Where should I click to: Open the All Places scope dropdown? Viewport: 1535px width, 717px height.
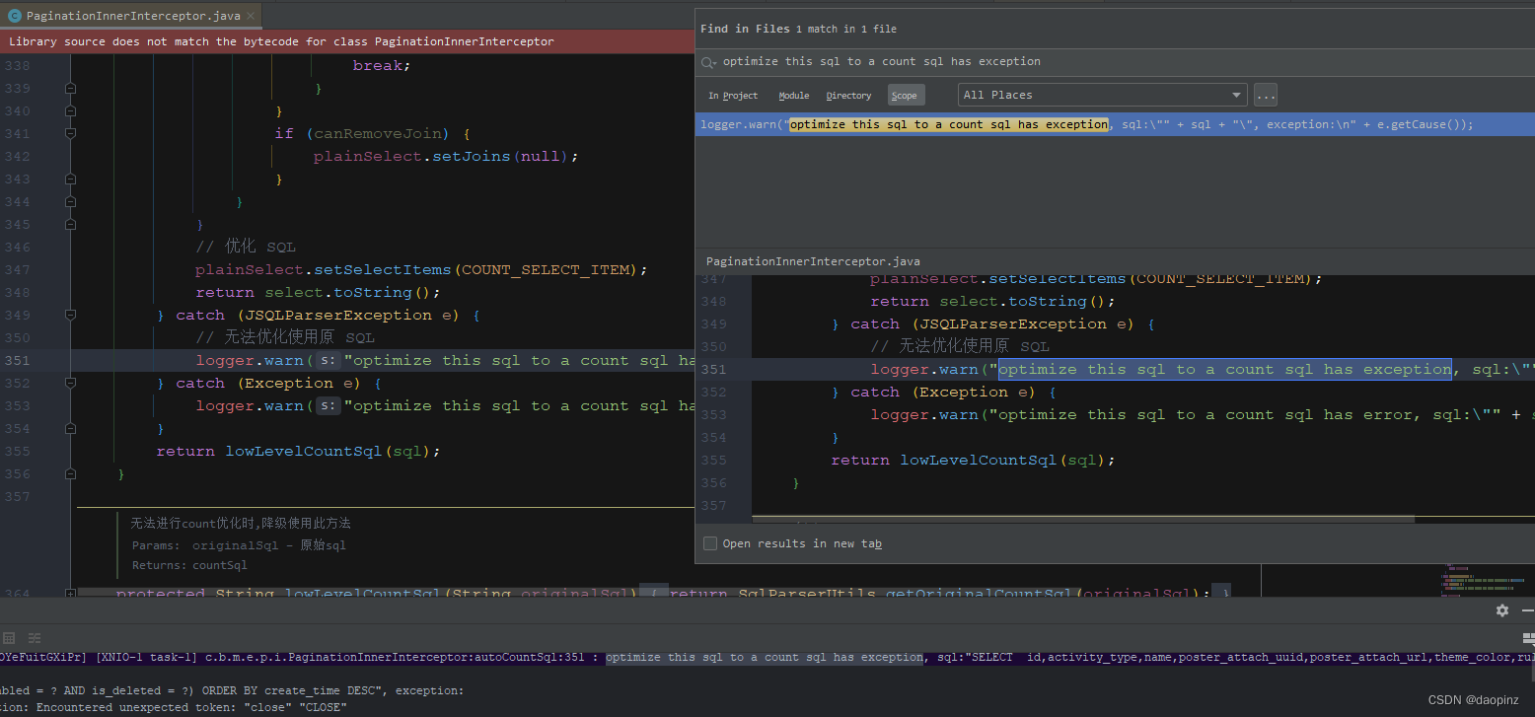(1102, 95)
